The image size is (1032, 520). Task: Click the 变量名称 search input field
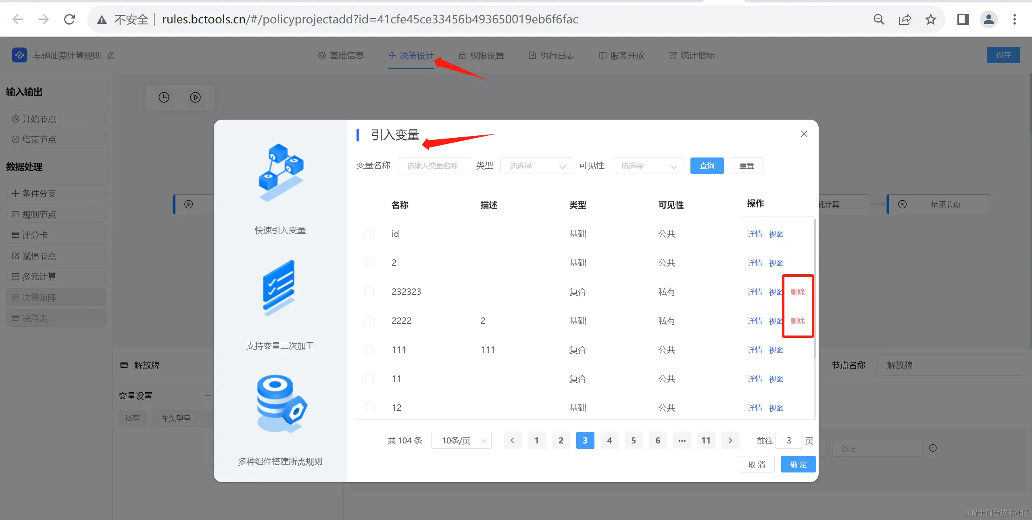pyautogui.click(x=434, y=166)
